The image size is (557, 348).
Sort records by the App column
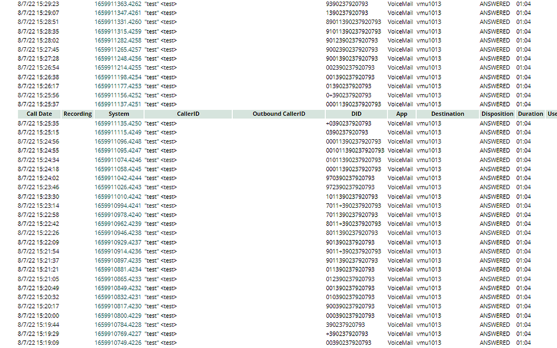(401, 114)
